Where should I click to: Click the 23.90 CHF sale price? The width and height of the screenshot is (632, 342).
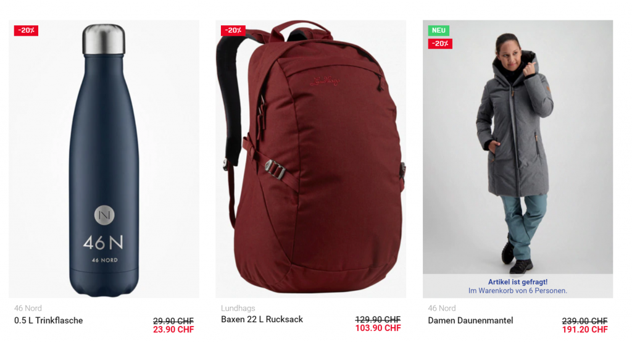173,330
